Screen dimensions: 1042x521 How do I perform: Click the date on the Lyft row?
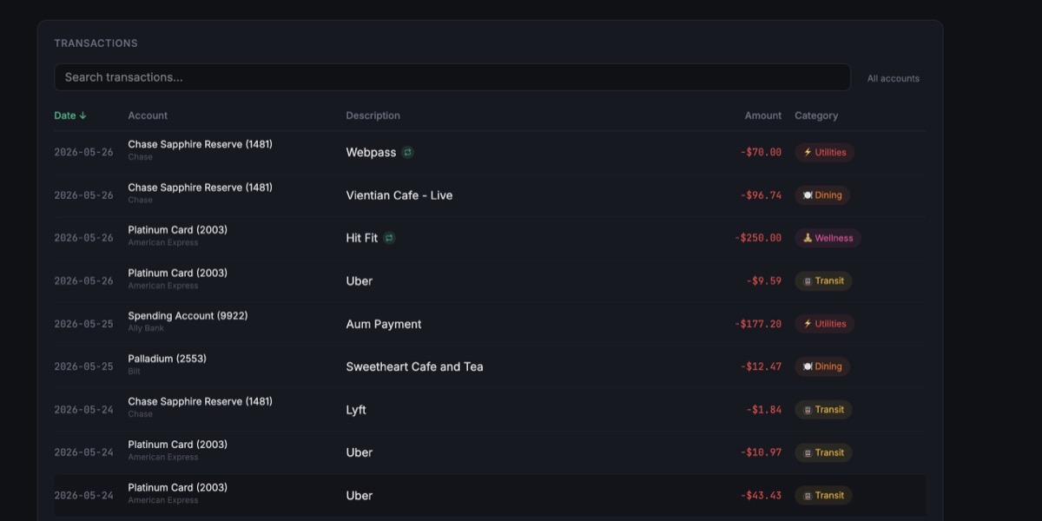(x=83, y=410)
